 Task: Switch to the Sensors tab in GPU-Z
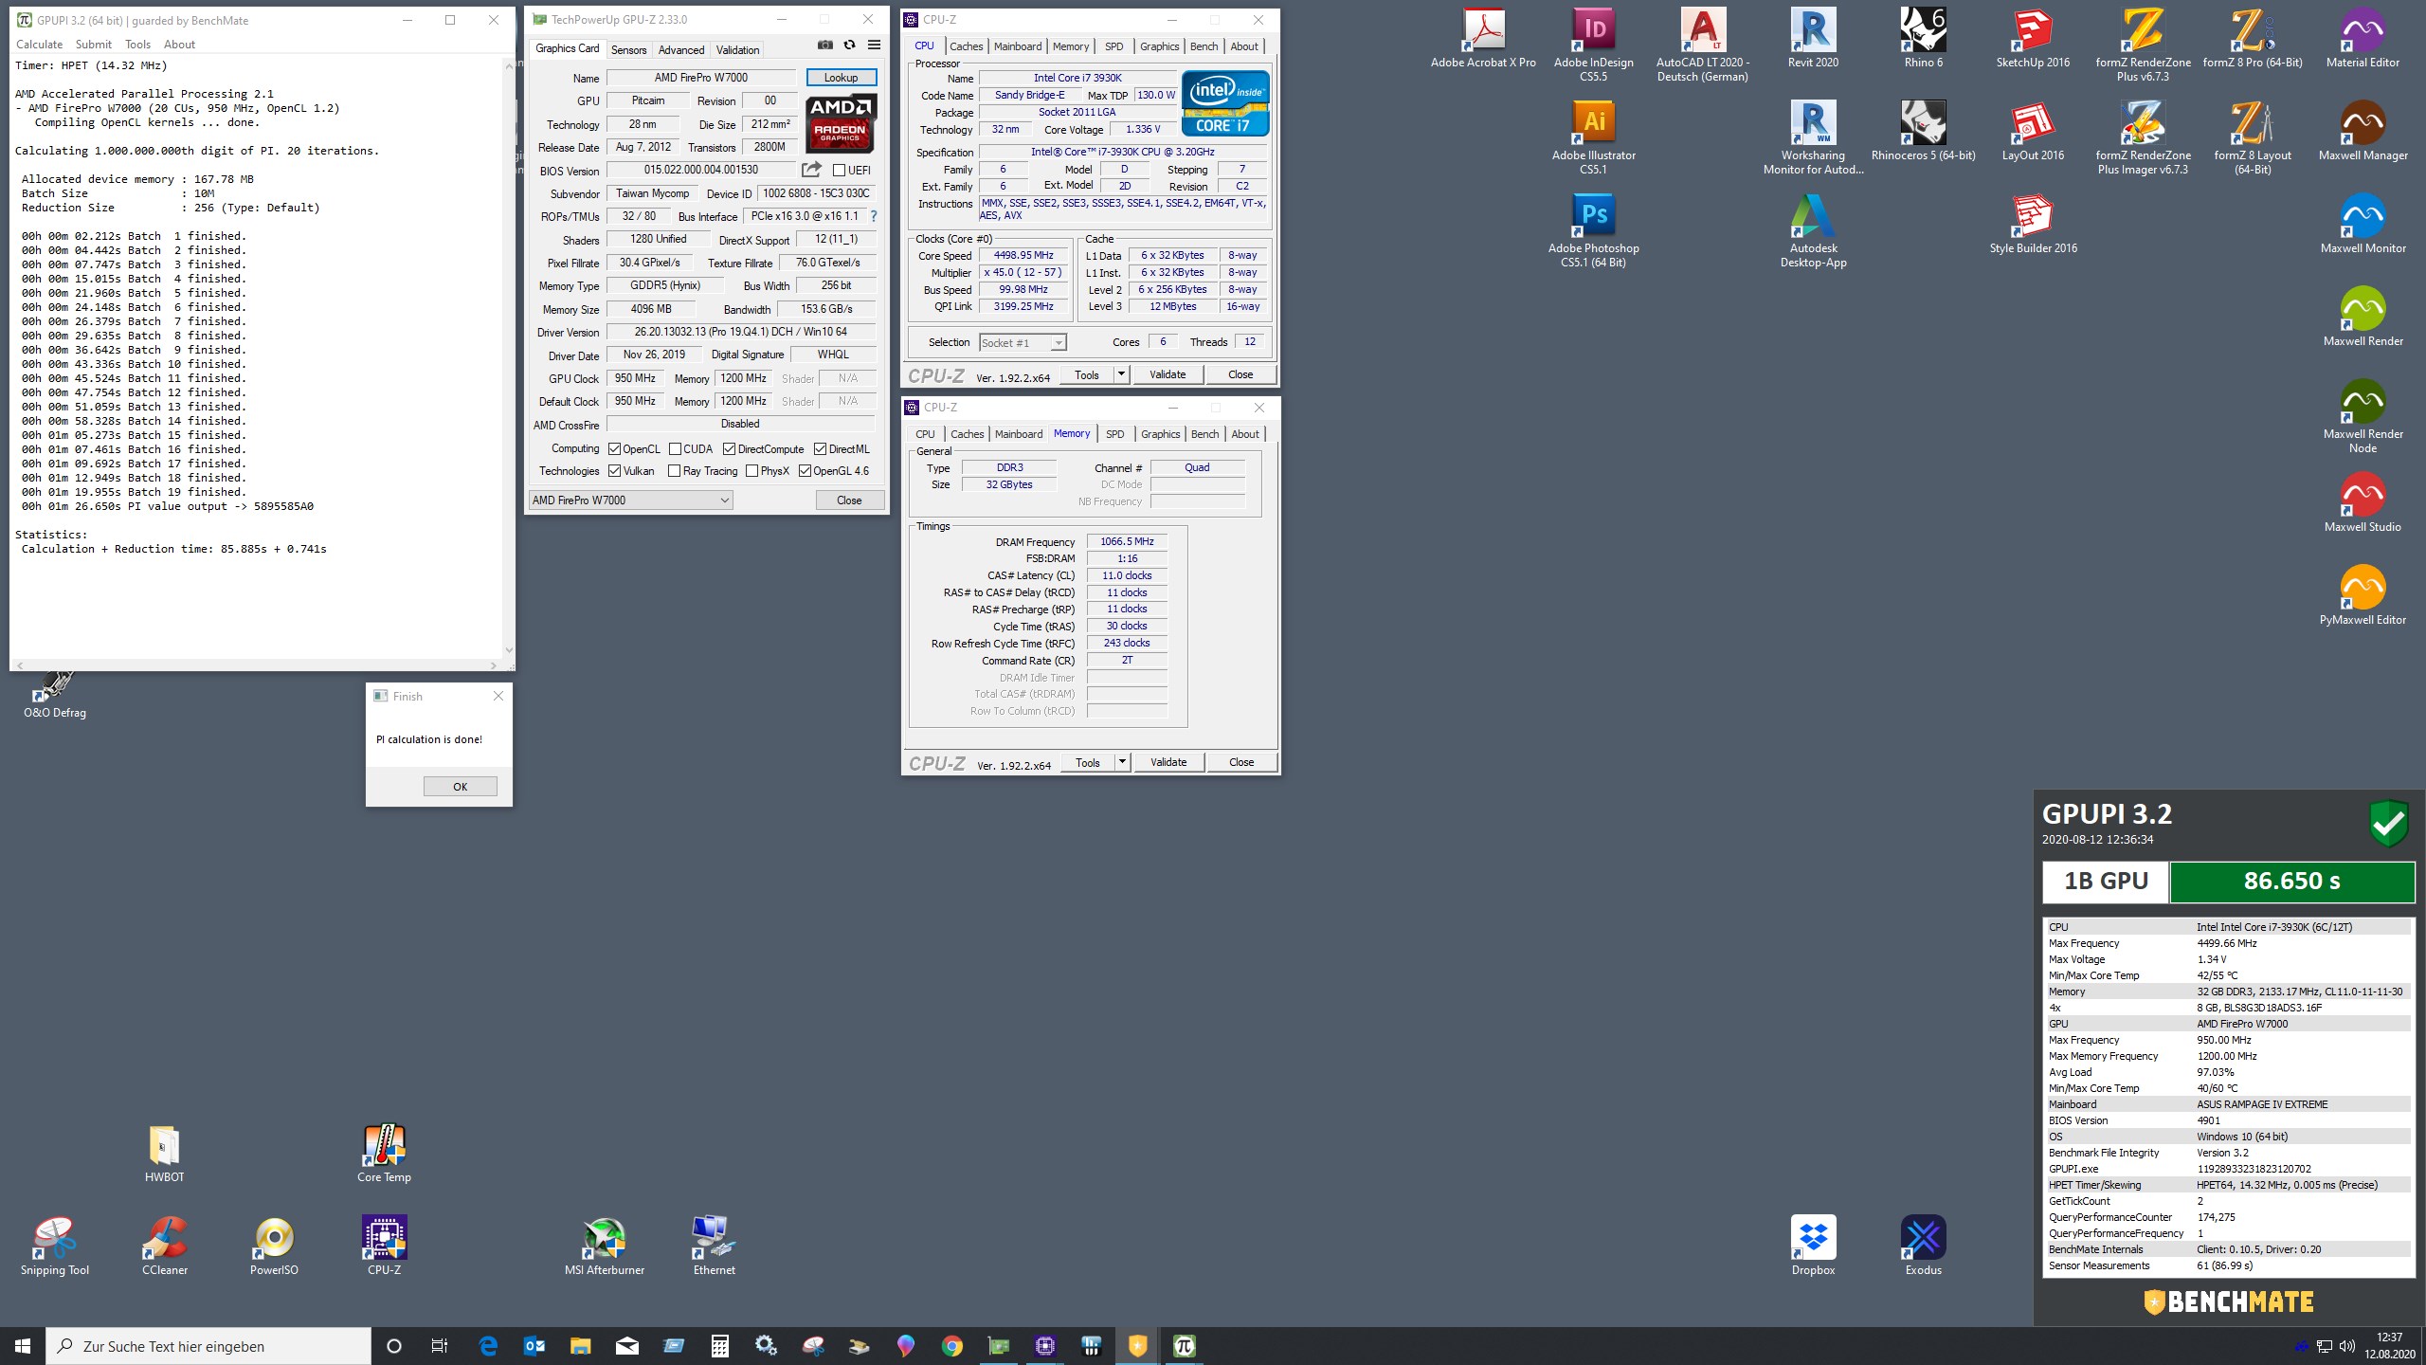[628, 49]
